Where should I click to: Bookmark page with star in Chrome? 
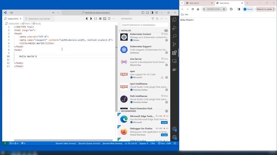tap(224, 9)
